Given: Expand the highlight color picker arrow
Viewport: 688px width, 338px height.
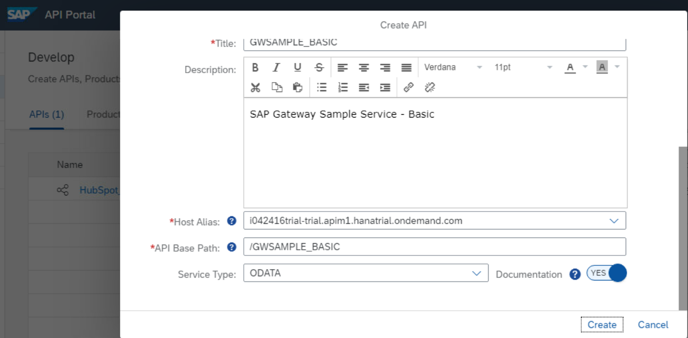Looking at the screenshot, I should [x=617, y=67].
